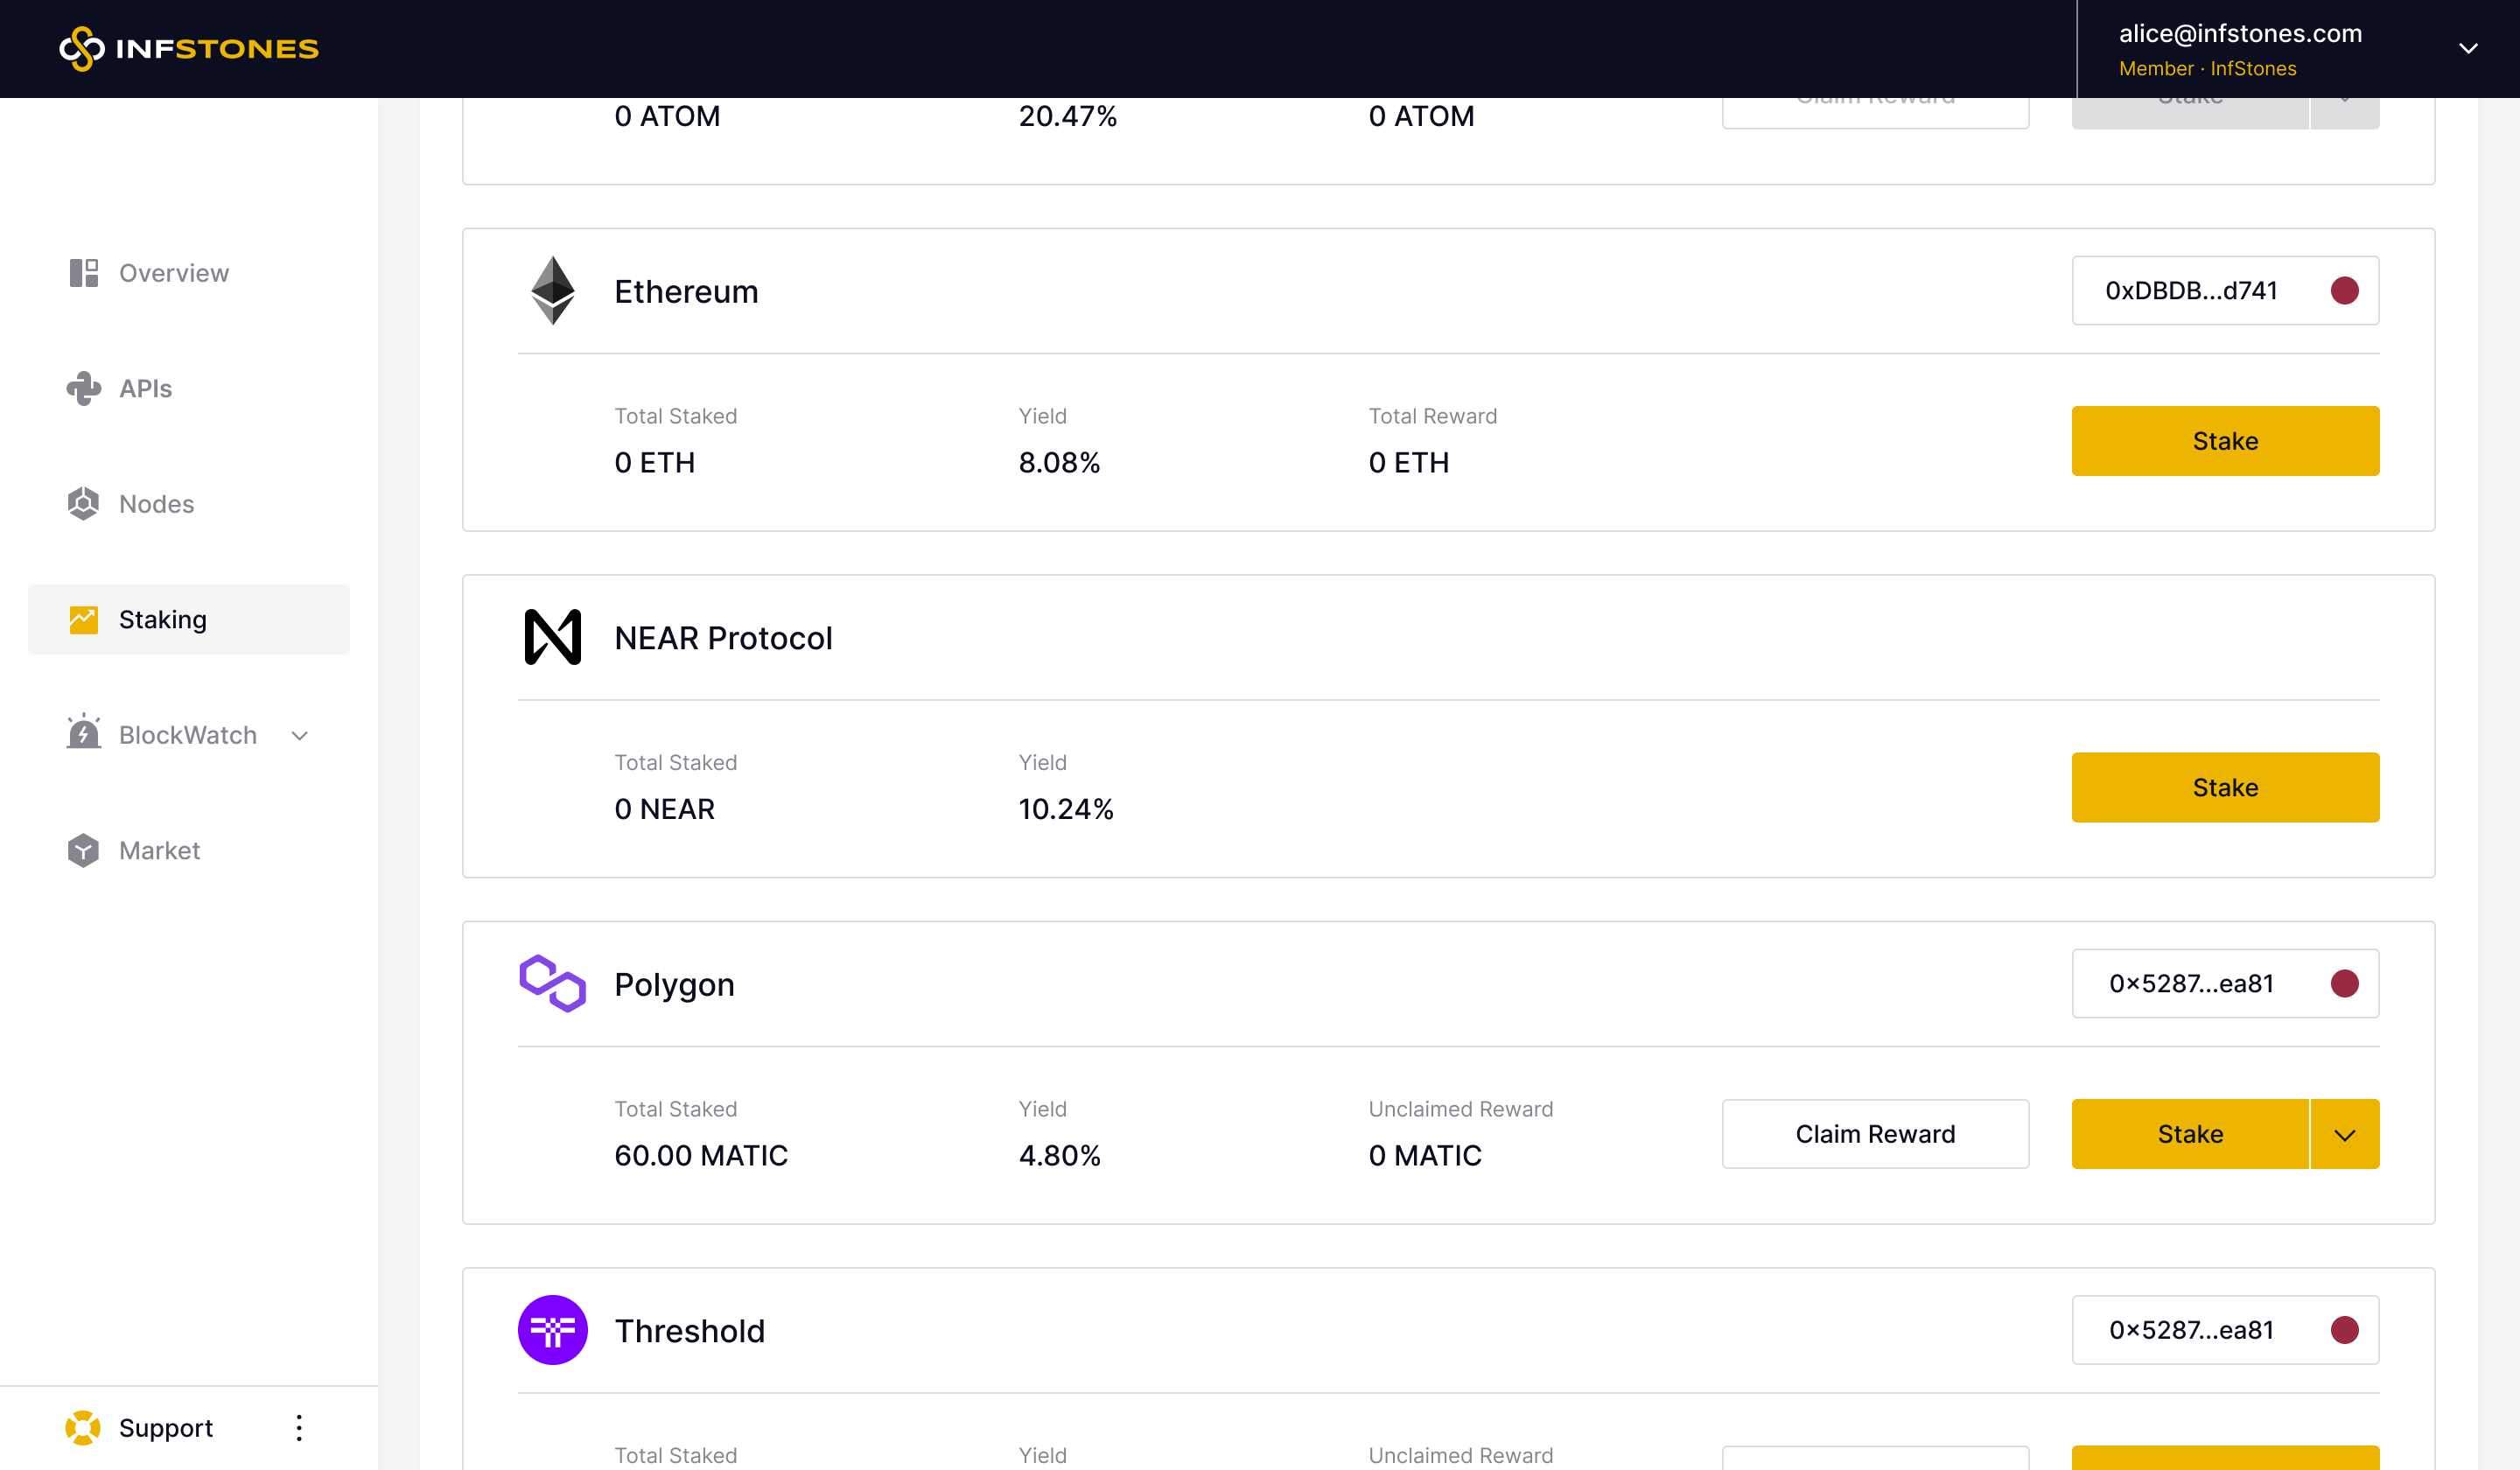Click the APIs puzzle icon
This screenshot has width=2520, height=1470.
pos(84,388)
